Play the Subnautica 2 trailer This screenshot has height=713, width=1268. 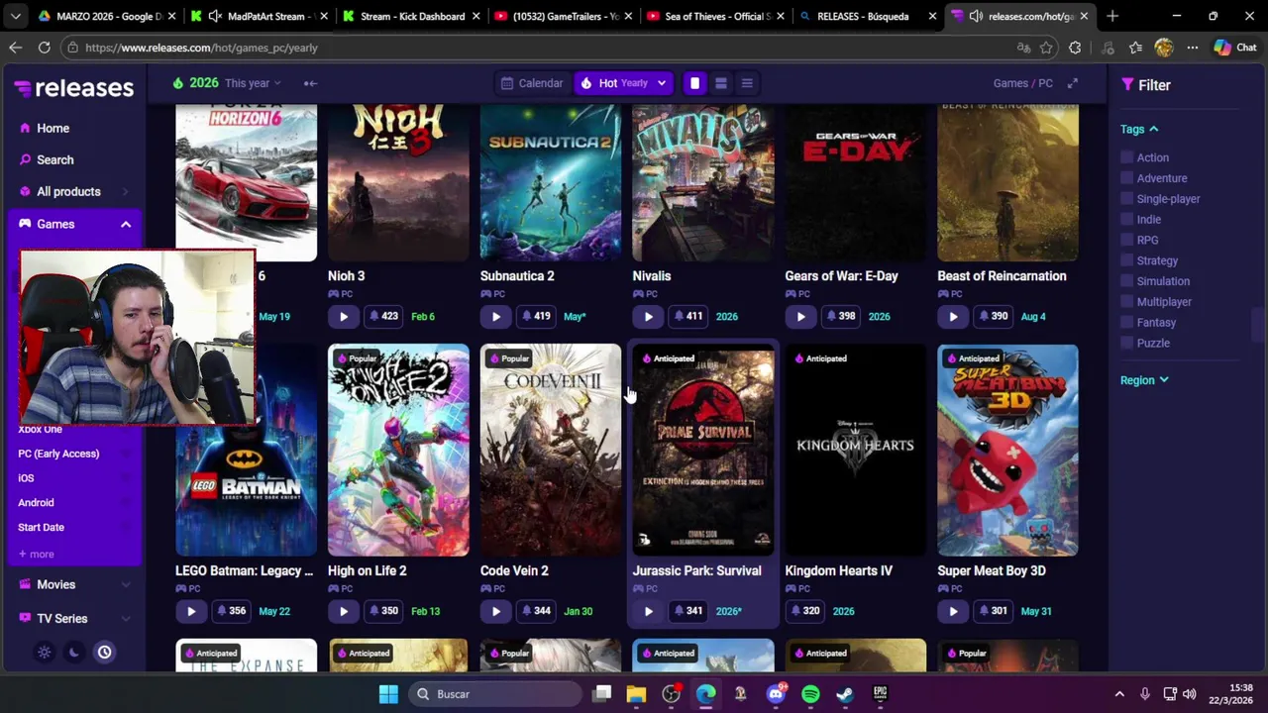(495, 317)
